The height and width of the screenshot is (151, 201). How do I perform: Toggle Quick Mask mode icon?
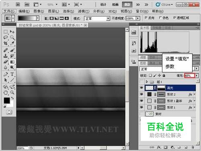(x=9, y=112)
